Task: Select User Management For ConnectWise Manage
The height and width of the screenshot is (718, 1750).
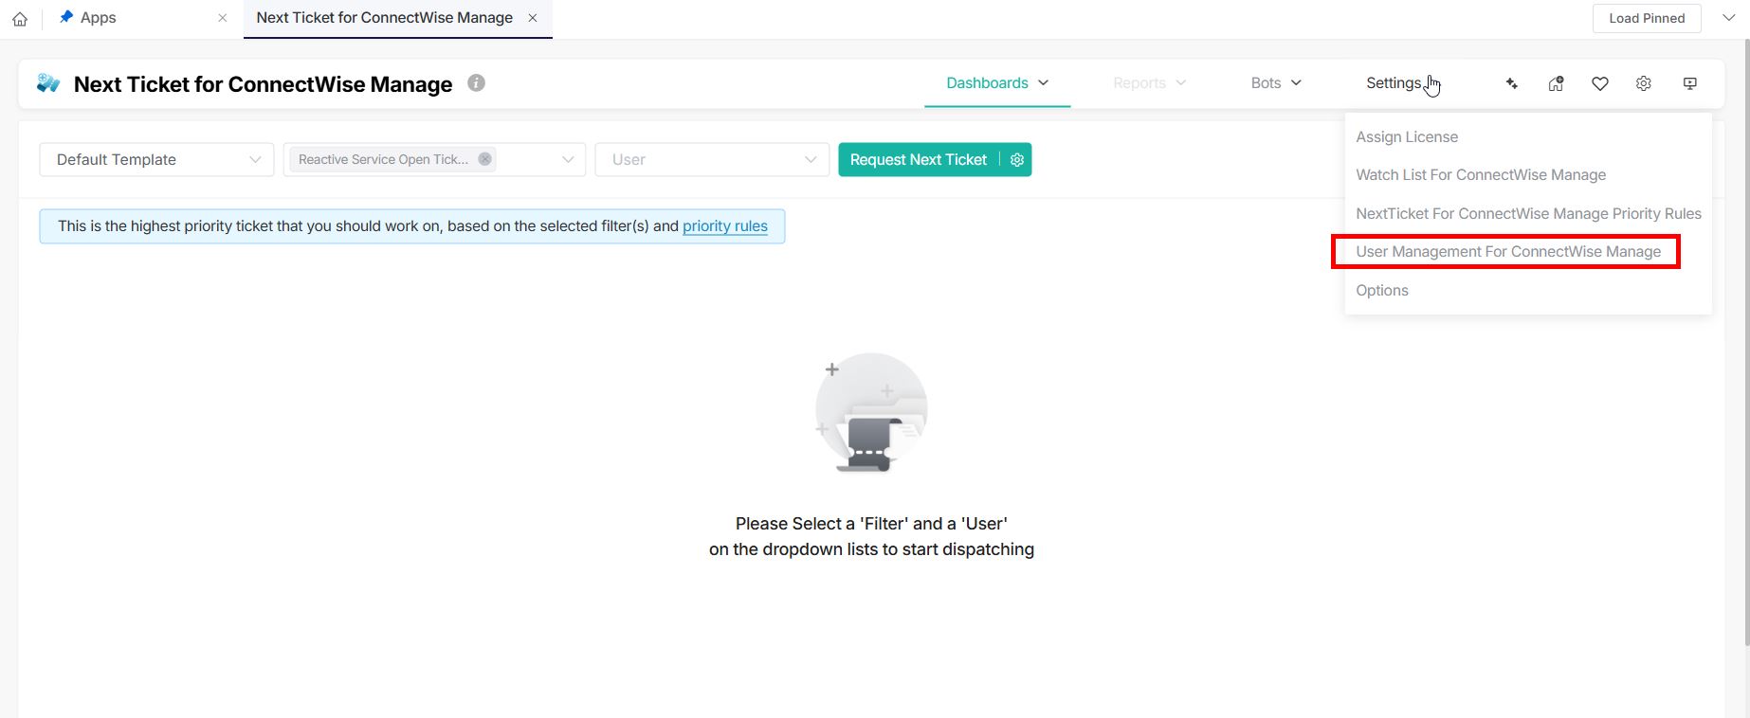Action: (x=1507, y=252)
